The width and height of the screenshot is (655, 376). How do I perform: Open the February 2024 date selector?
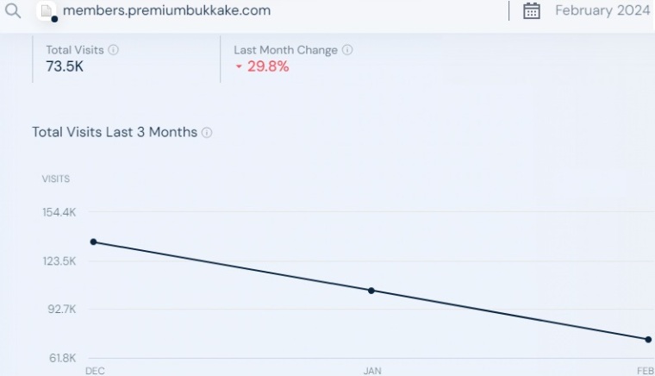602,10
